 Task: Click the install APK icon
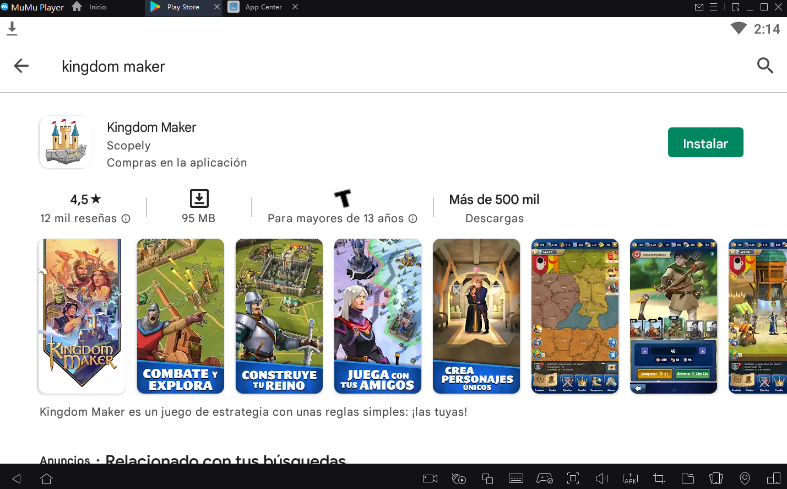tap(630, 479)
